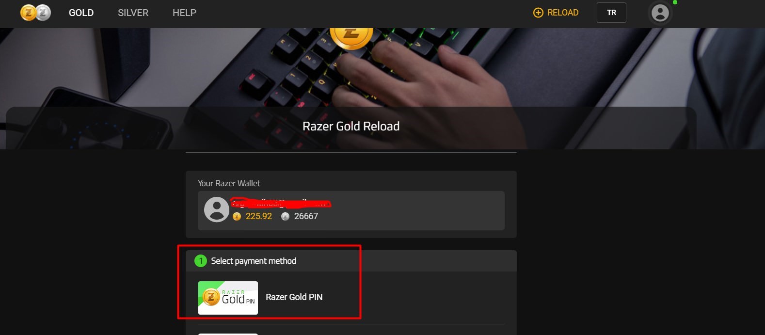Select the Razer Gold PIN card thumbnail
The width and height of the screenshot is (765, 335).
(228, 298)
